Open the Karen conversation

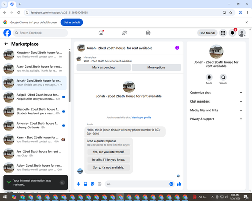click(34, 139)
